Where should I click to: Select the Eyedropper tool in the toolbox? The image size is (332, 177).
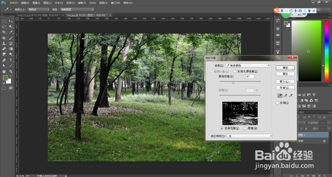(11, 32)
